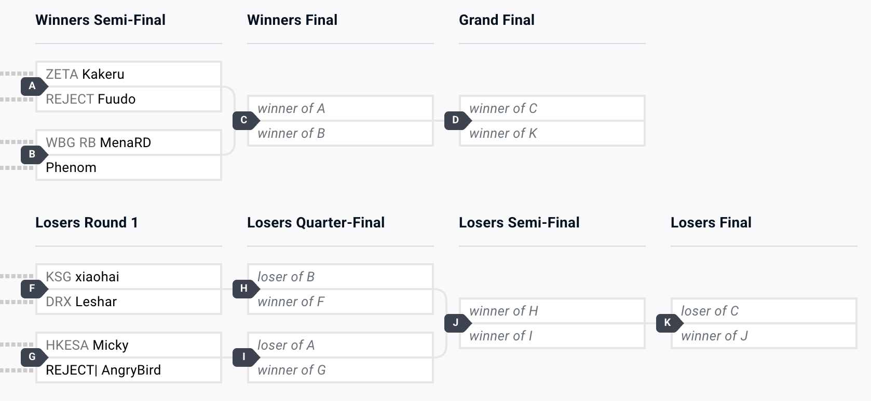Click the match K badge icon
This screenshot has height=401, width=871.
click(668, 323)
